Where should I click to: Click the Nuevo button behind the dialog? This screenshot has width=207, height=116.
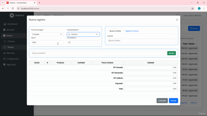(x=194, y=28)
